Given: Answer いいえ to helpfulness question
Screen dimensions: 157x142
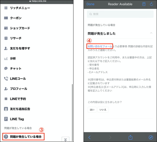Looking at the screenshot, I should coord(103,110).
